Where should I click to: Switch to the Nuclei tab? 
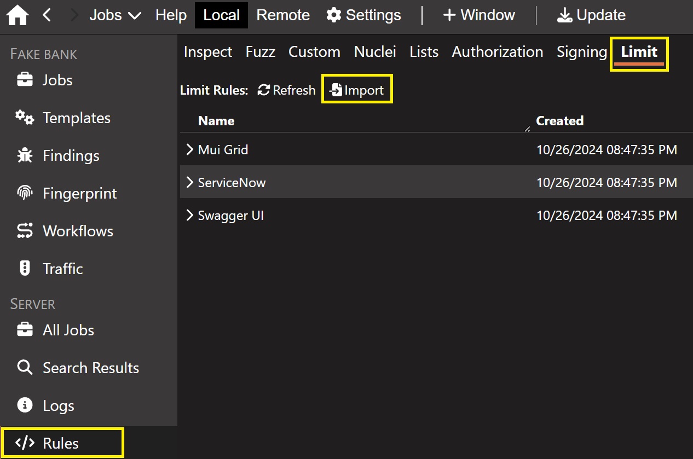(375, 52)
